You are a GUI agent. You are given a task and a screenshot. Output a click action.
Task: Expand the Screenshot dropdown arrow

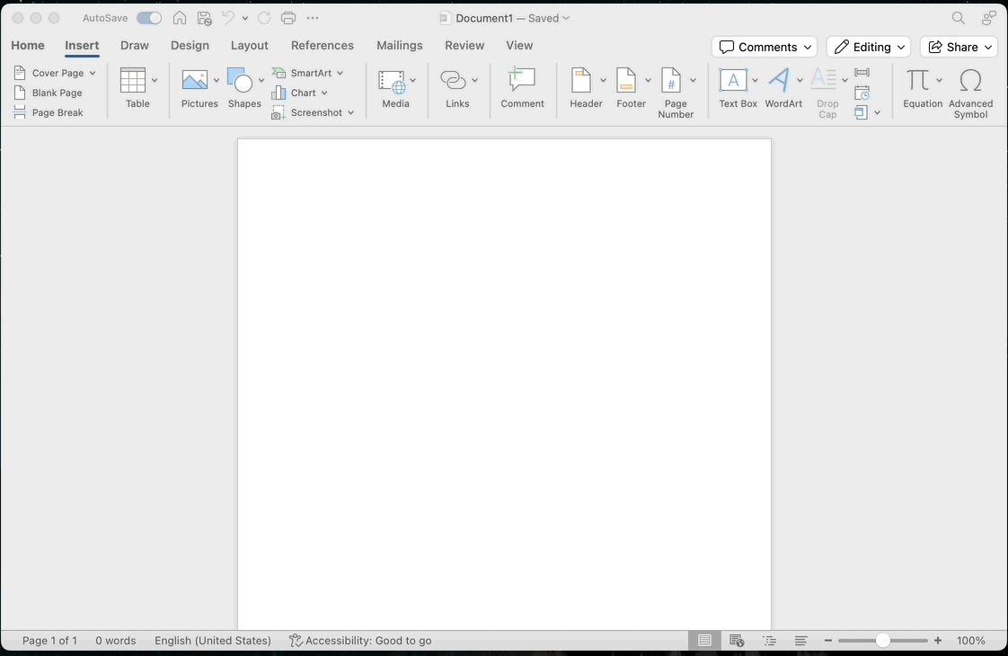[x=351, y=112]
